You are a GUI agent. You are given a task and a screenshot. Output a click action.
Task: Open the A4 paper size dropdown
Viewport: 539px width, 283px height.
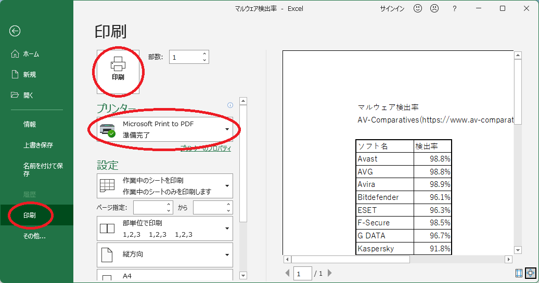coord(165,275)
